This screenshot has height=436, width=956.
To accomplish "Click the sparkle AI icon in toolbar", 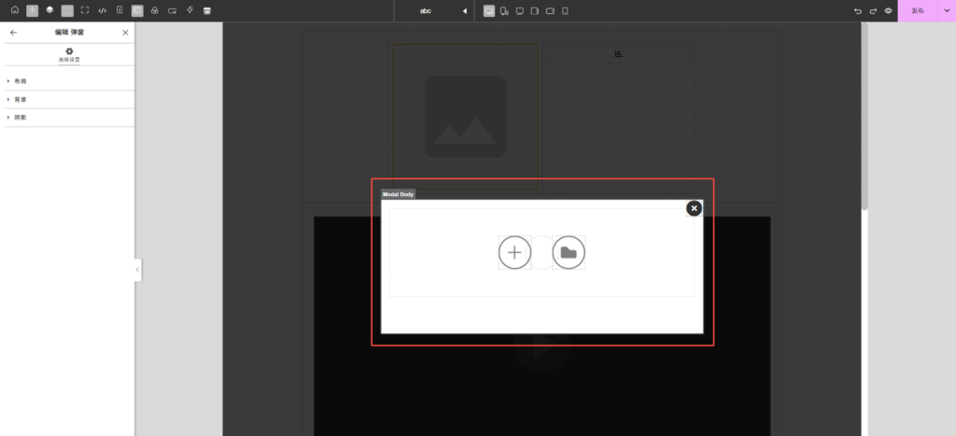I will (190, 10).
